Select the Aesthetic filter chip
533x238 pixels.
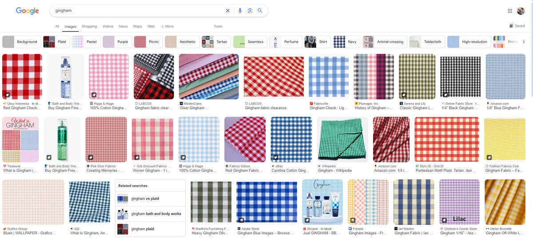[182, 42]
